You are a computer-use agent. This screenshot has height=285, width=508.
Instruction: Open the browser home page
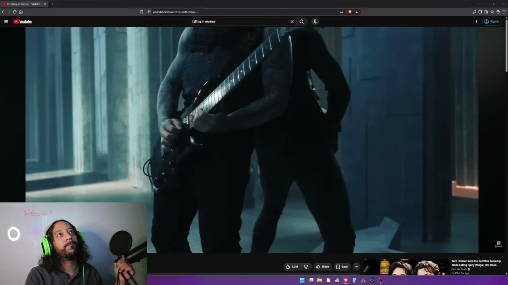click(21, 12)
